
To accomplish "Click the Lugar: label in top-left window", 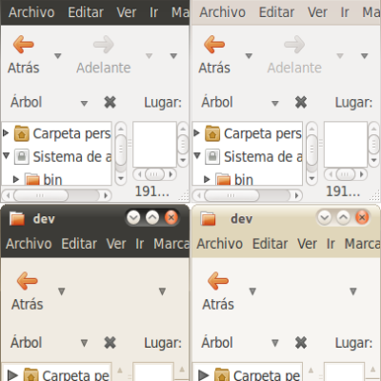I will 163,102.
